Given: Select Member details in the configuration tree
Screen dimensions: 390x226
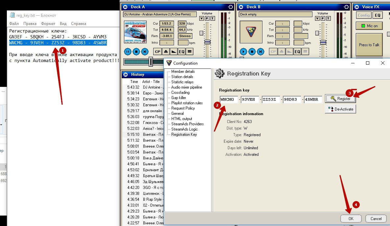Looking at the screenshot, I should [183, 72].
